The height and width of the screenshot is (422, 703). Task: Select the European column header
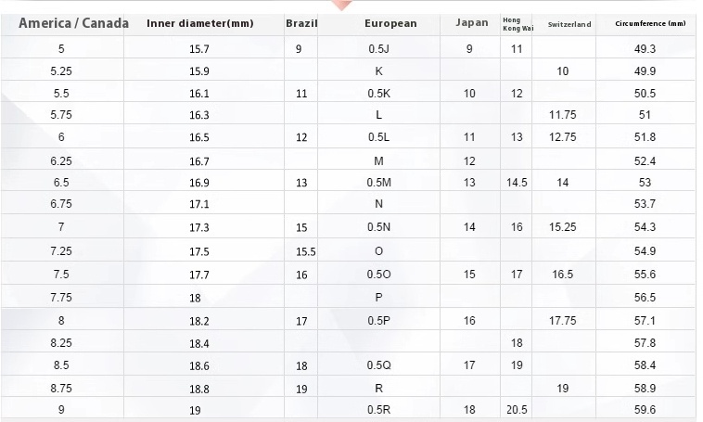click(x=390, y=23)
